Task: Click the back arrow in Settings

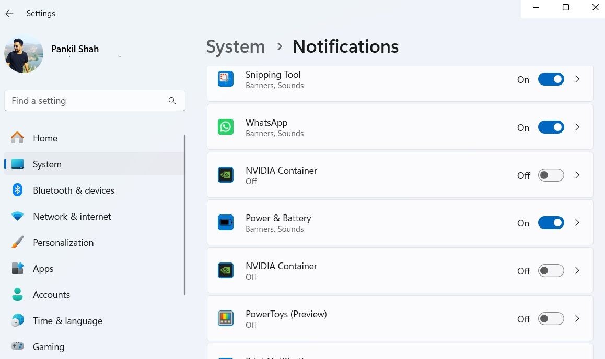Action: point(9,14)
